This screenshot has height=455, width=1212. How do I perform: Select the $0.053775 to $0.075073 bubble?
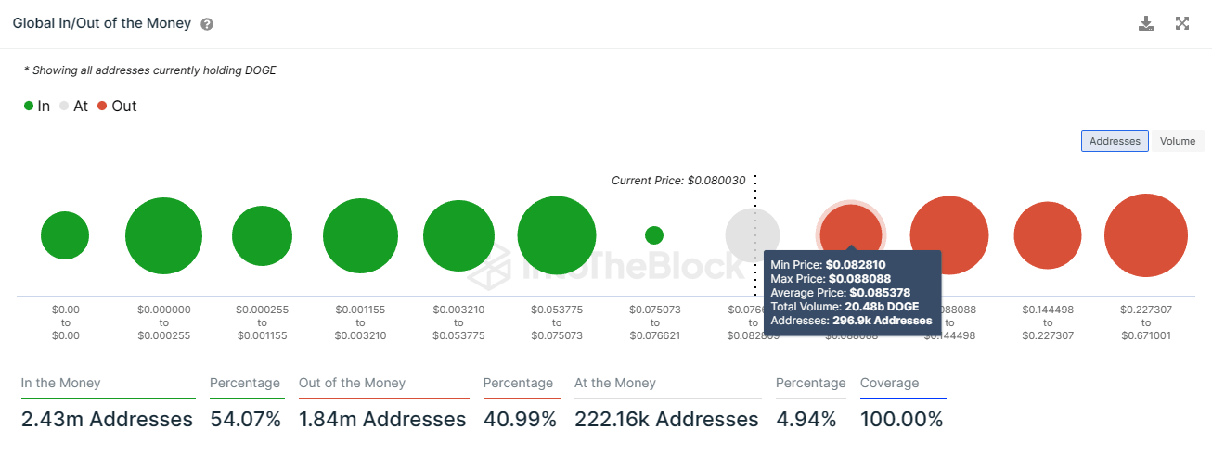point(557,235)
